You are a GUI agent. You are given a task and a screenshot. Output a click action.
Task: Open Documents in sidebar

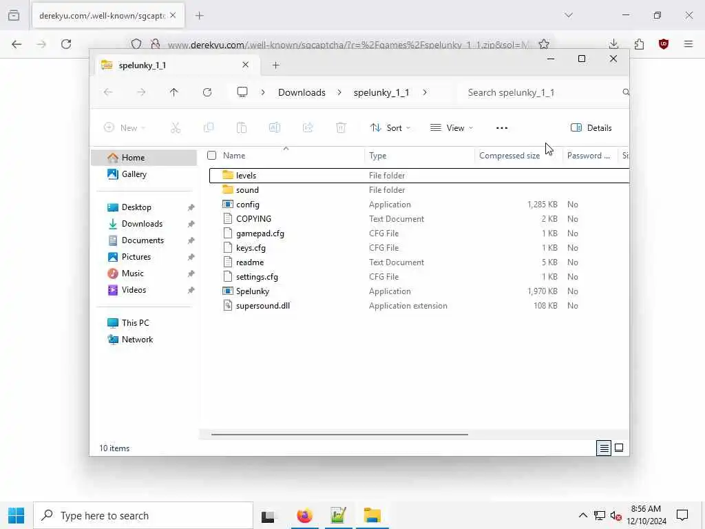tap(144, 240)
